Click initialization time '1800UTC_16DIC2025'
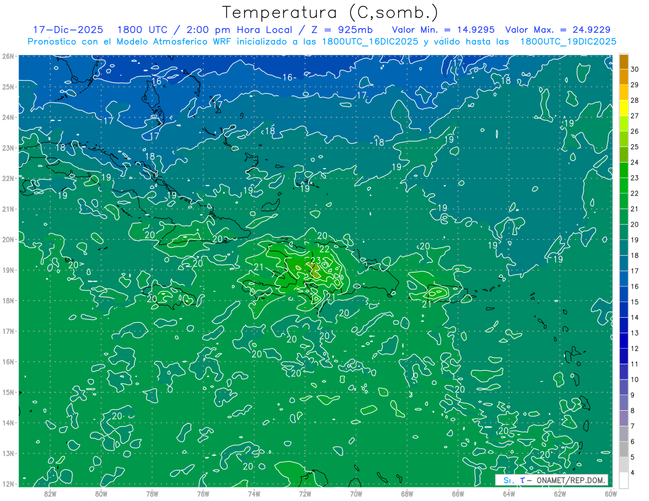Viewport: 649px width, 501px height. [370, 42]
